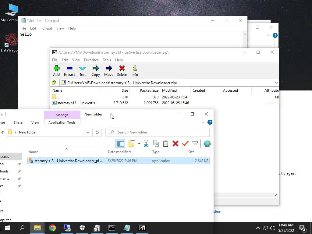Go up one folder in 7-Zip

point(54,83)
